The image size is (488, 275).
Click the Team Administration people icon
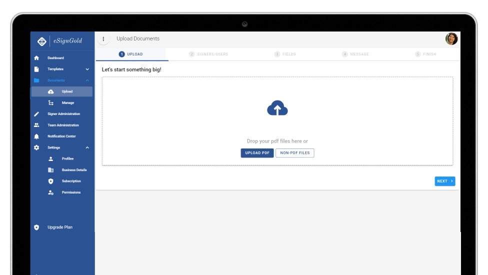[36, 125]
